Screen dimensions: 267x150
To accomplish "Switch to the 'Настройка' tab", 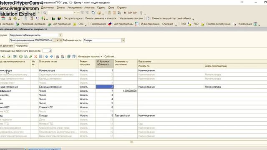I will coord(22,46).
